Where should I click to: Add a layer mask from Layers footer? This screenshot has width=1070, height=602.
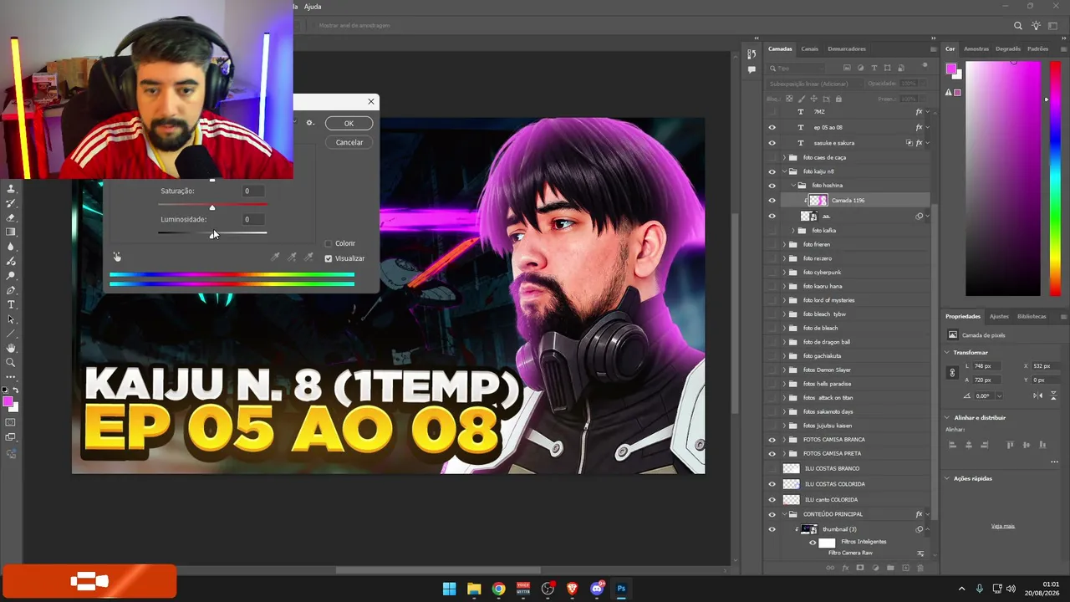point(860,569)
